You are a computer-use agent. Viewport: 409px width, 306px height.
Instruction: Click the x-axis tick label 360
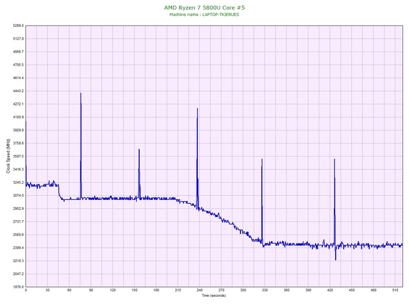286,290
